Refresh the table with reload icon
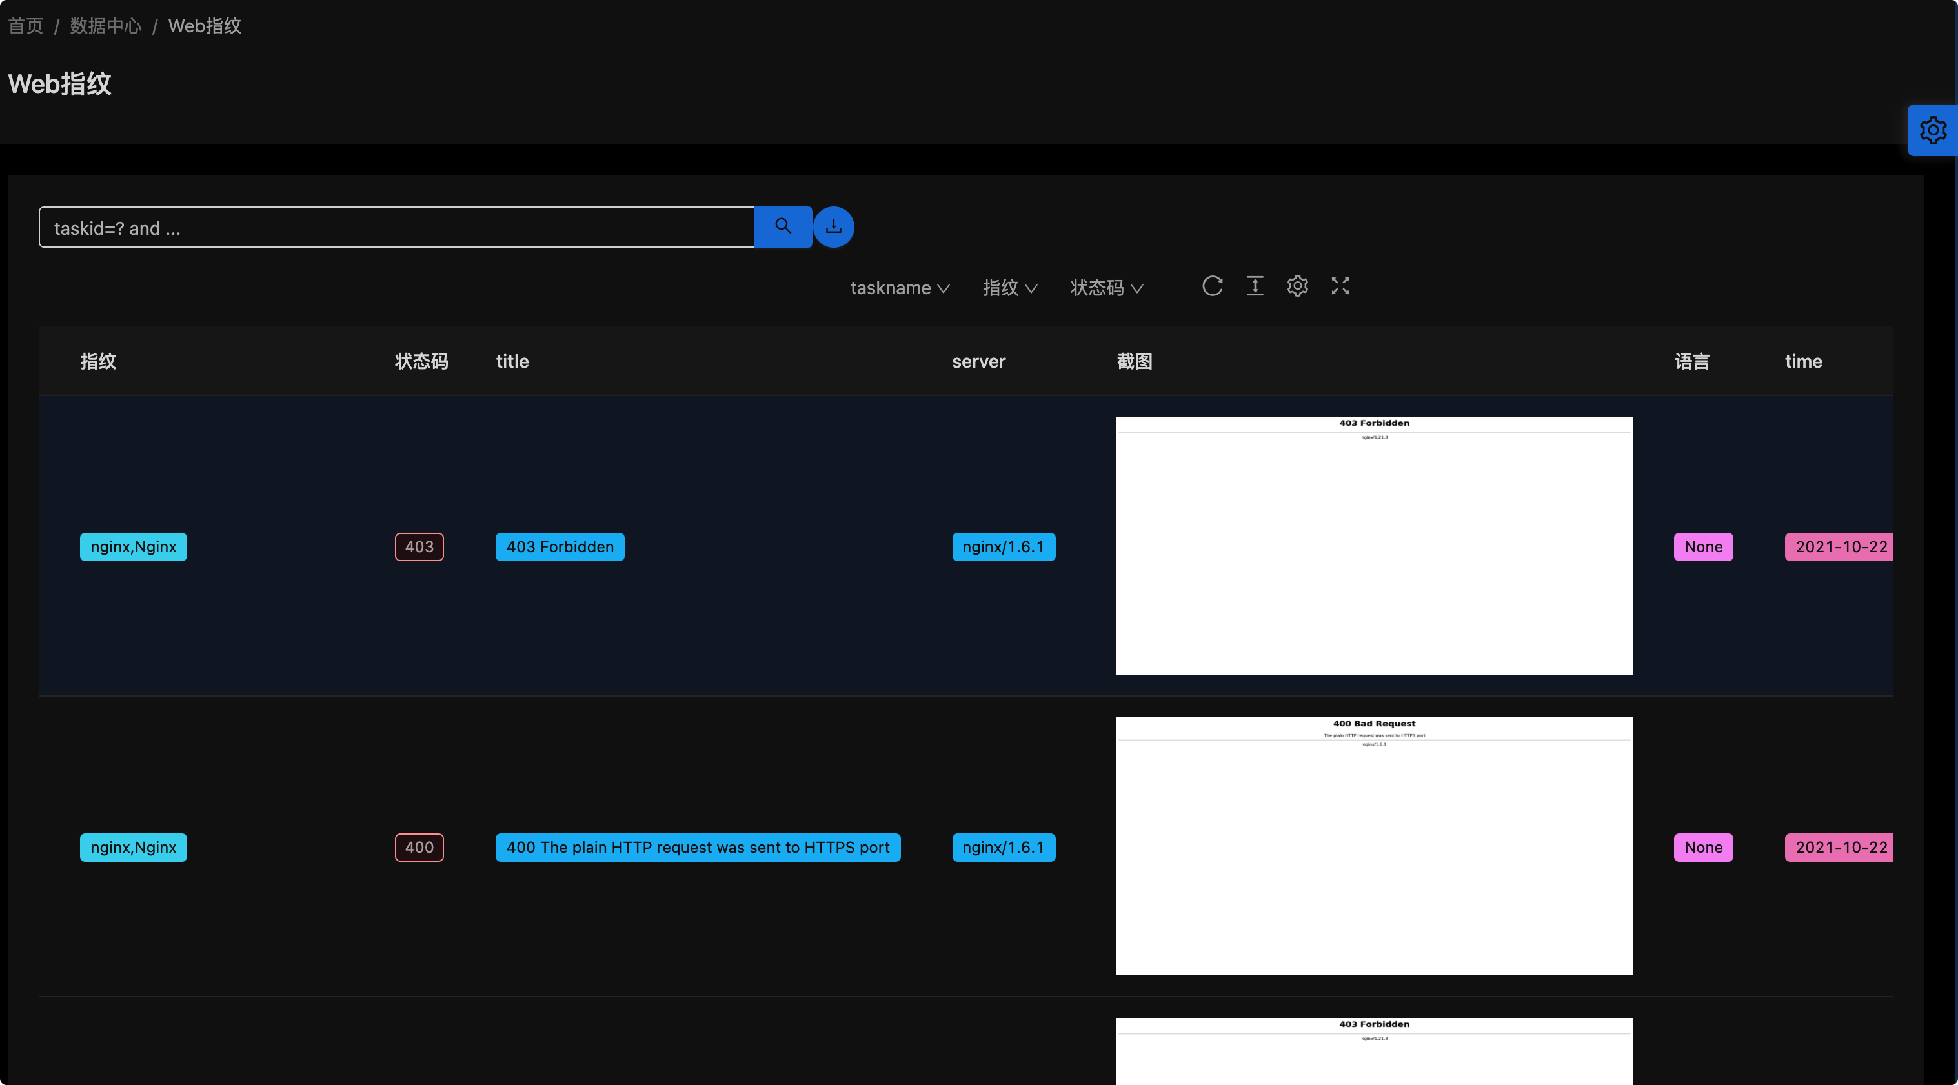Viewport: 1958px width, 1085px height. [1213, 286]
